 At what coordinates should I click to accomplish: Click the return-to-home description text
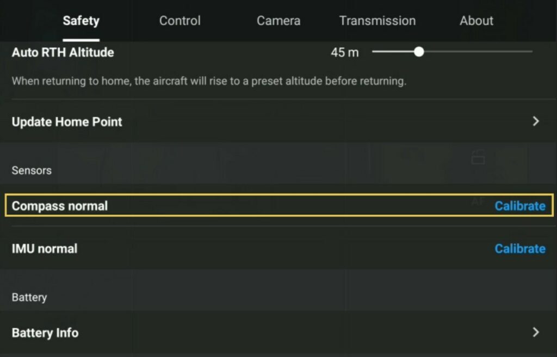point(201,81)
